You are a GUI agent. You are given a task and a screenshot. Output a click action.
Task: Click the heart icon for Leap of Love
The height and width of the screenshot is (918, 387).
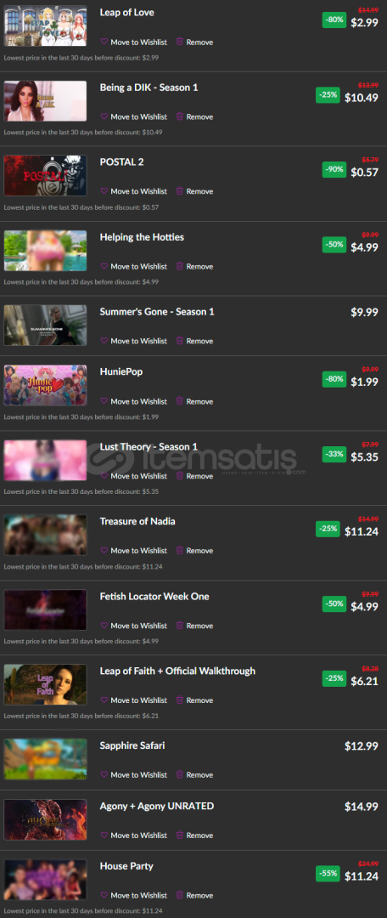click(x=104, y=42)
